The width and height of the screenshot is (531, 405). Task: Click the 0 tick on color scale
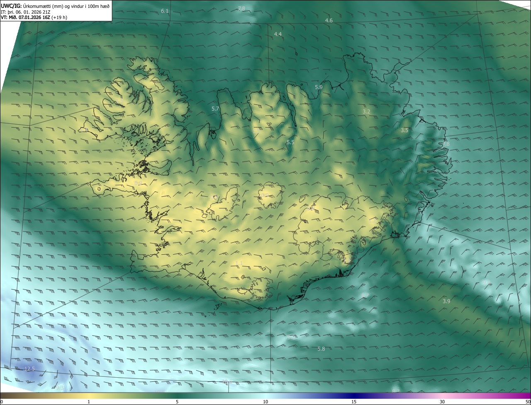coord(2,402)
